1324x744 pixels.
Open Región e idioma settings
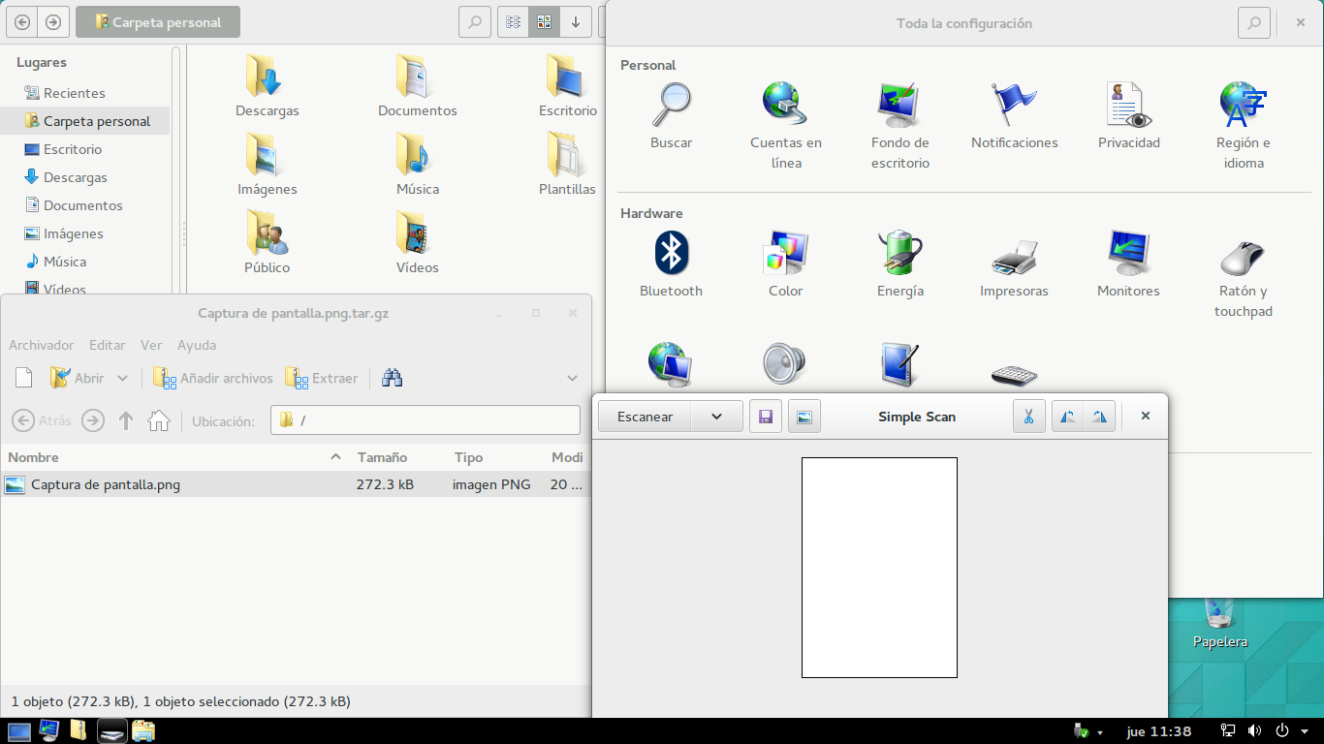[1244, 126]
